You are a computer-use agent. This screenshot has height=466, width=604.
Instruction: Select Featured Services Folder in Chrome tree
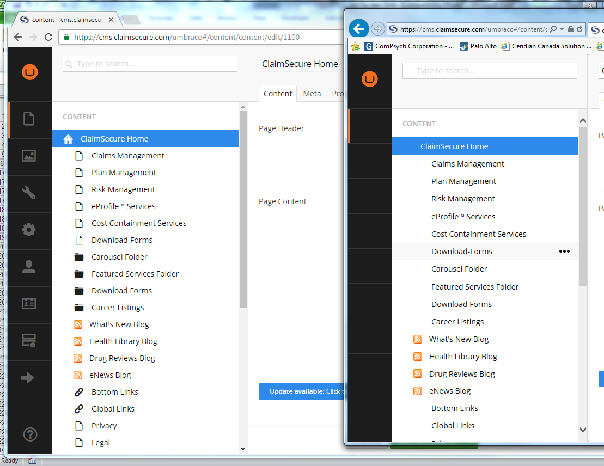click(x=135, y=274)
